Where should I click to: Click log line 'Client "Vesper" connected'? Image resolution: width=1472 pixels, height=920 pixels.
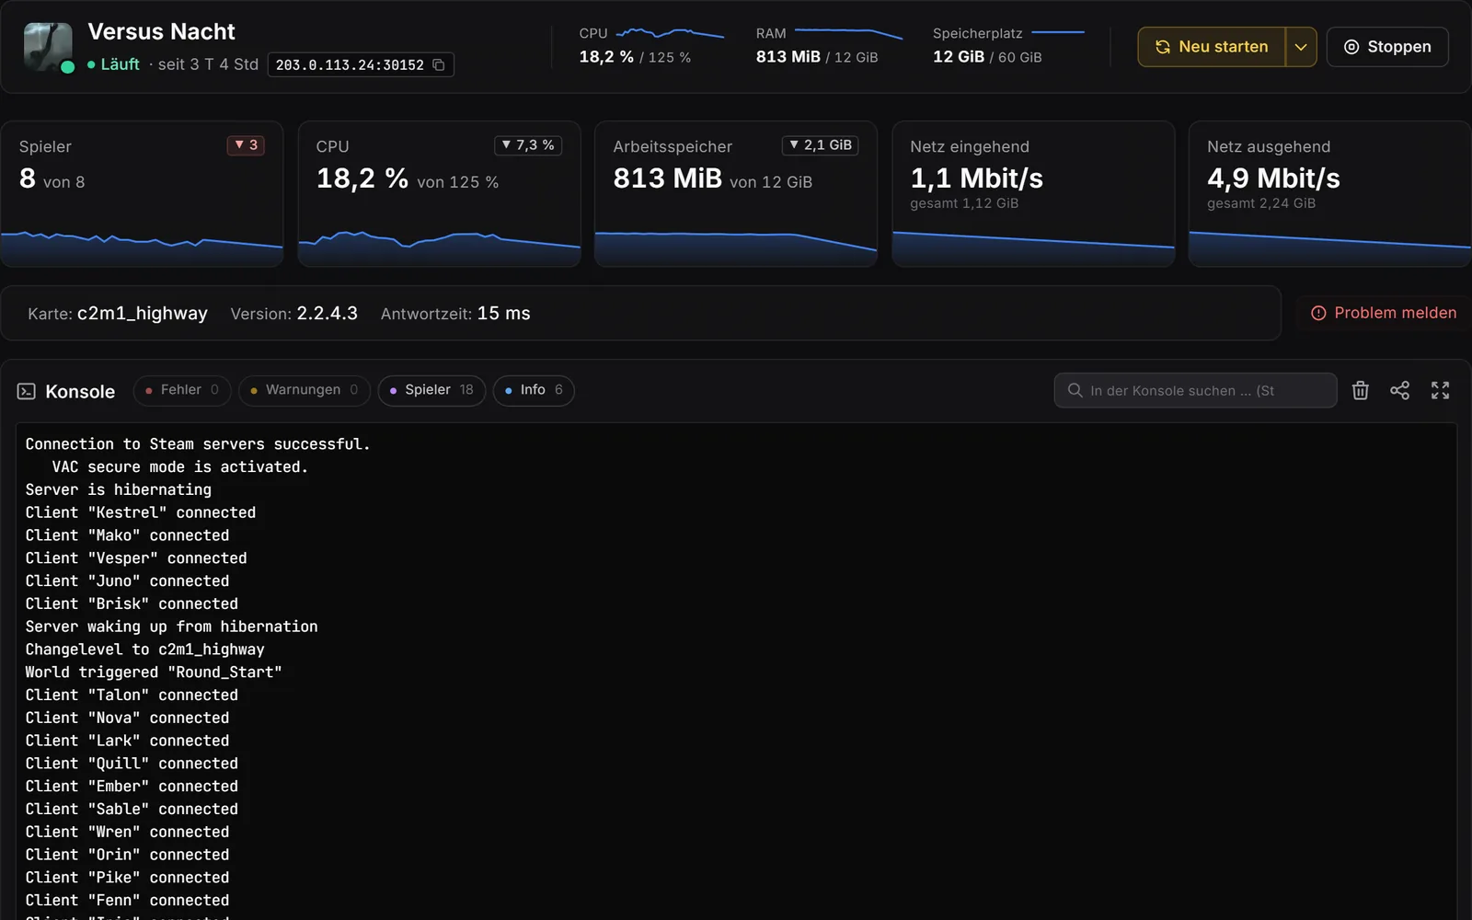136,558
